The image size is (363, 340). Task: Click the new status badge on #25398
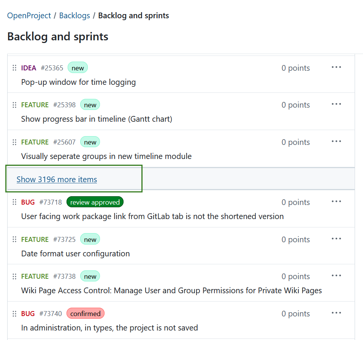tap(90, 105)
